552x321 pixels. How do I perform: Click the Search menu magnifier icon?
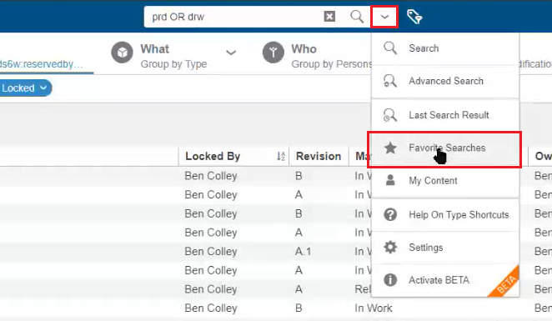point(390,48)
